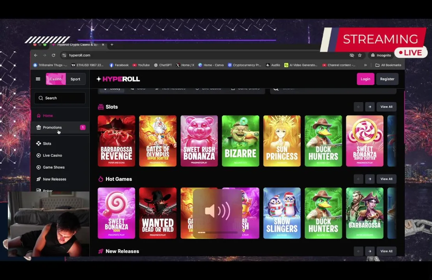Click the Hot Games flame icon

[101, 179]
